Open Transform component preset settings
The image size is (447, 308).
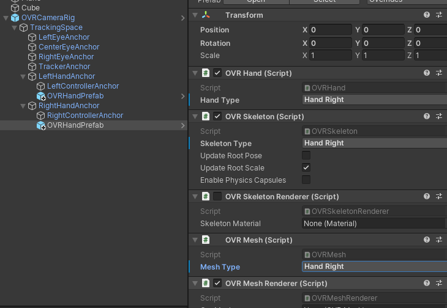pyautogui.click(x=439, y=15)
